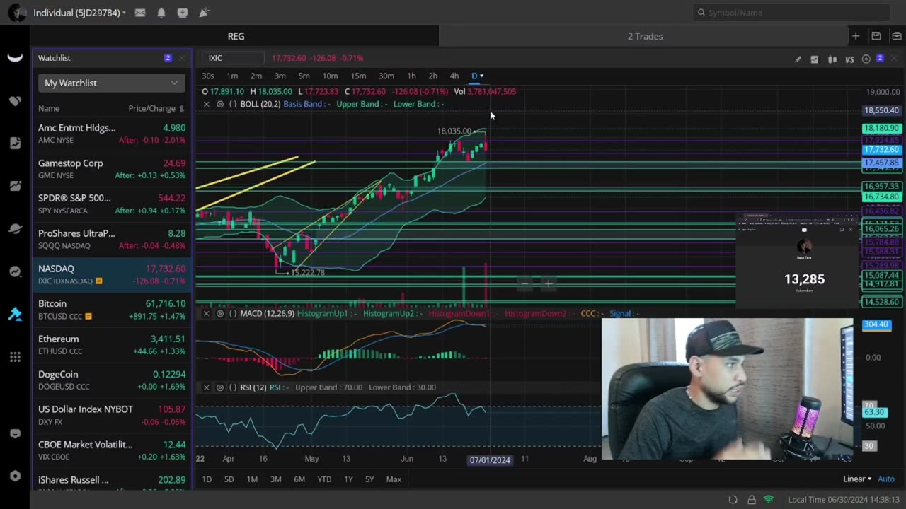
Task: Select Gamestop Corp in watchlist
Action: 112,169
